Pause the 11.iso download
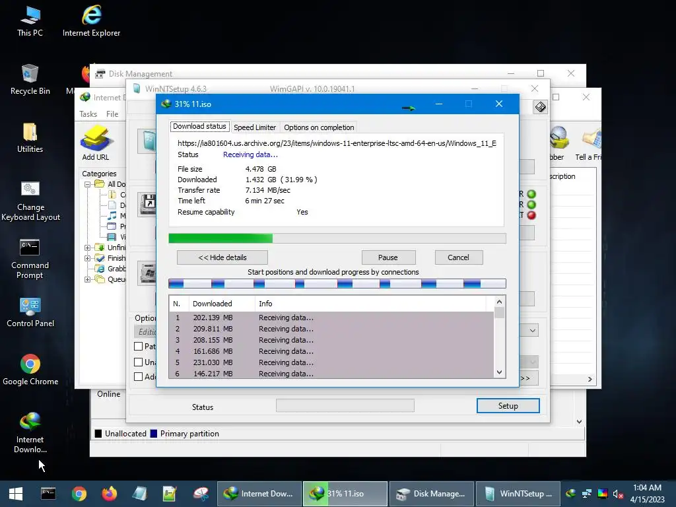The image size is (676, 507). (388, 258)
